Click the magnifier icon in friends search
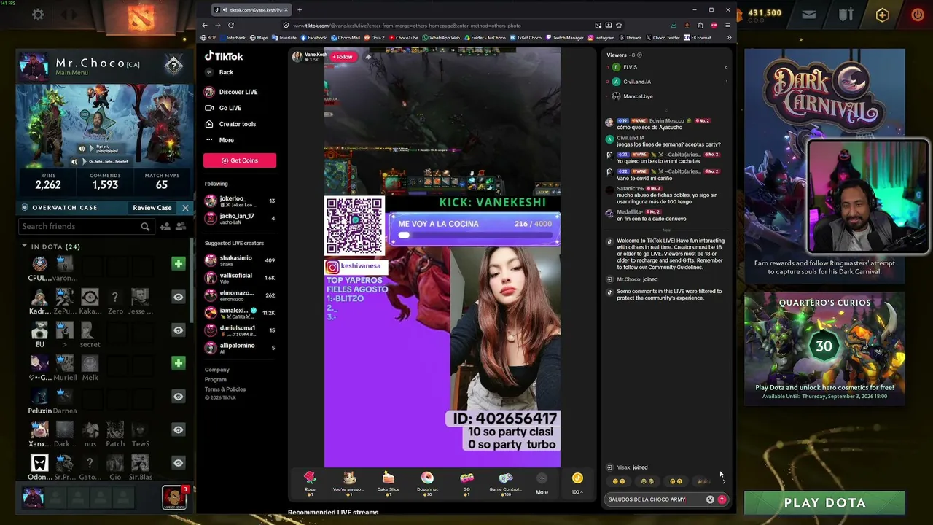The image size is (933, 525). (145, 227)
